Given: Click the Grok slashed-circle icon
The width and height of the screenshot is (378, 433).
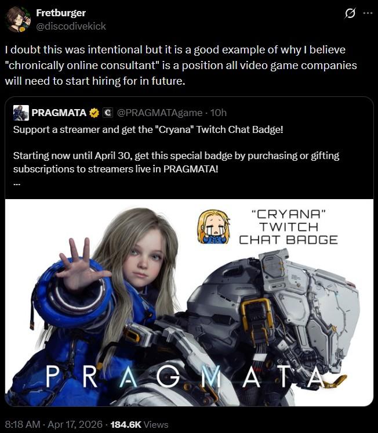Looking at the screenshot, I should point(350,13).
